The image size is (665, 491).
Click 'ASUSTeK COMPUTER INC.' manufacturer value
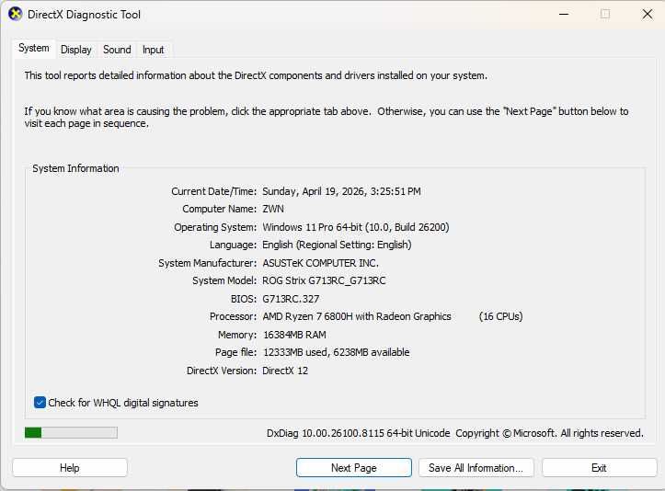(320, 263)
